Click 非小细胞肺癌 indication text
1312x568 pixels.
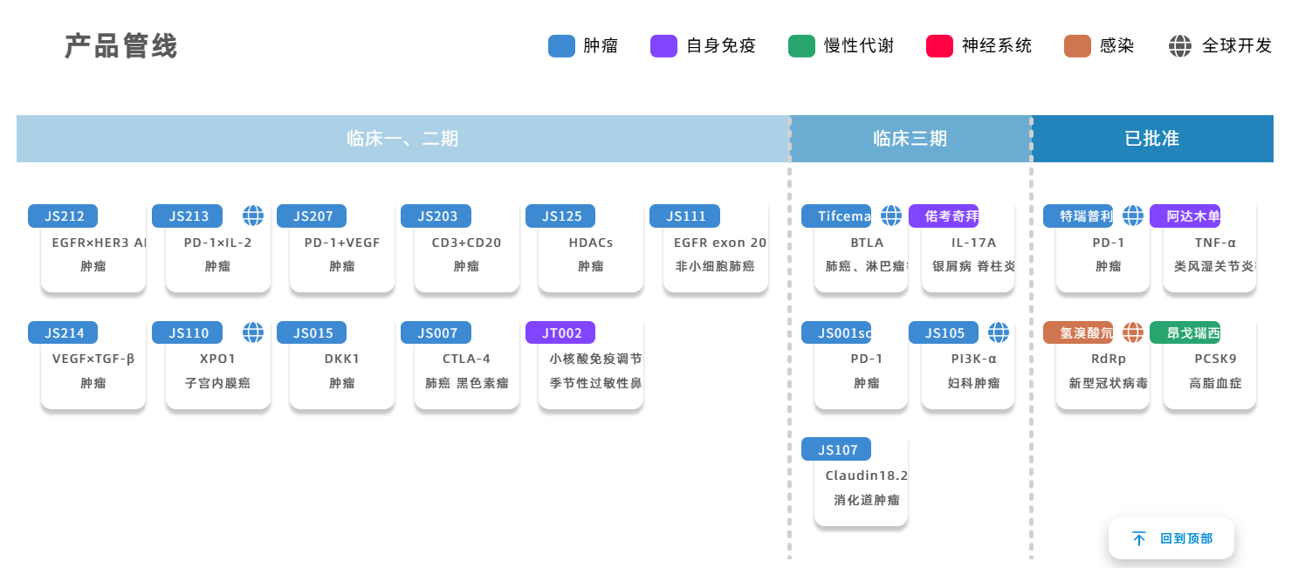point(715,266)
